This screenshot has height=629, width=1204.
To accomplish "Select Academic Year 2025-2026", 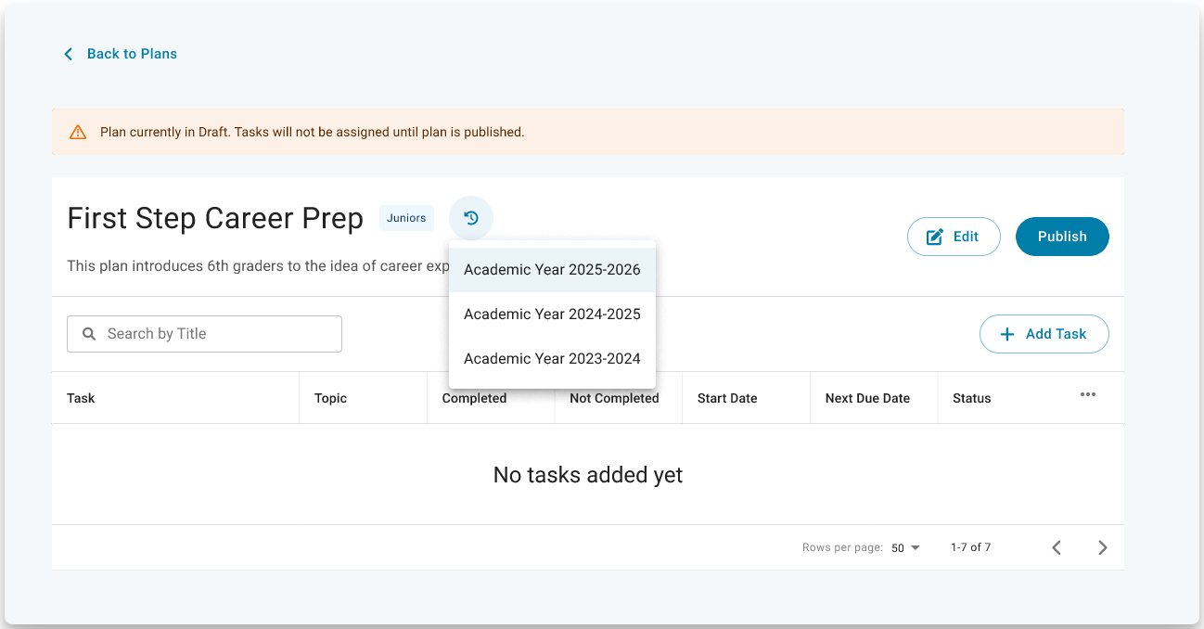I will [x=552, y=270].
